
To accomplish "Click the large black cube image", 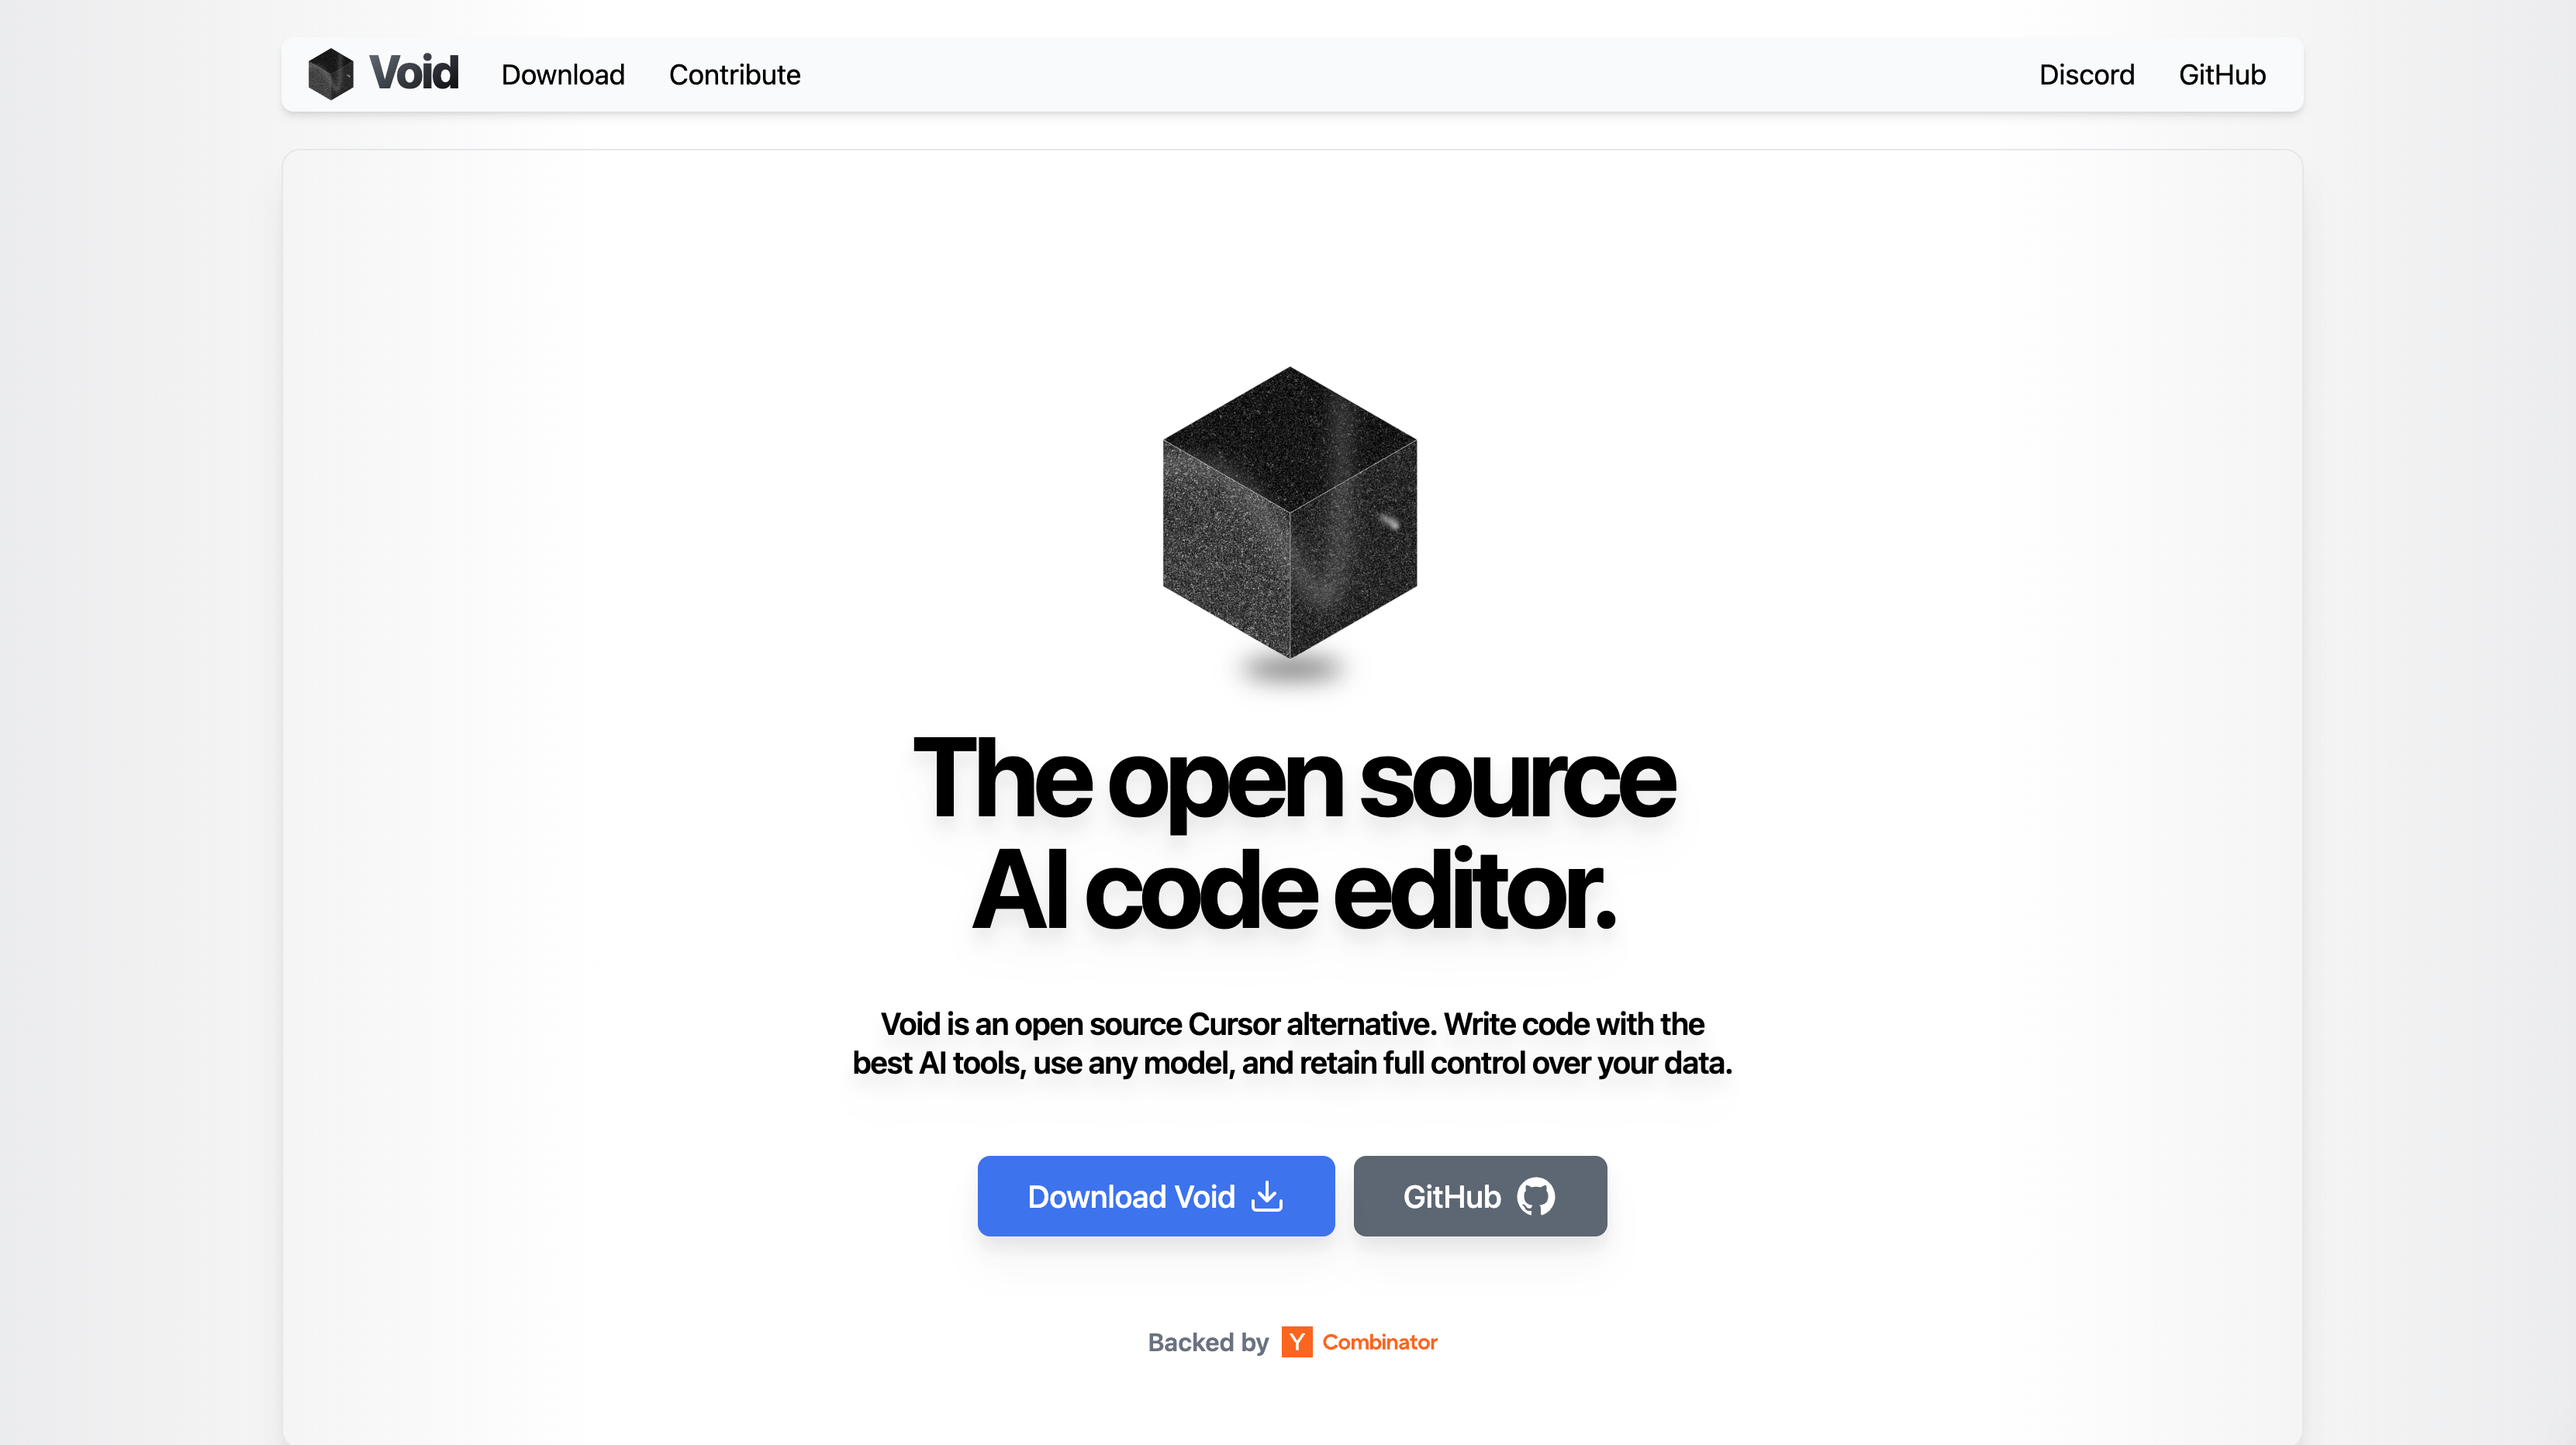I will coord(1289,512).
